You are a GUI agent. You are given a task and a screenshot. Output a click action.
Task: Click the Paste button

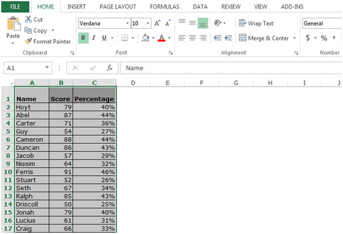[13, 30]
